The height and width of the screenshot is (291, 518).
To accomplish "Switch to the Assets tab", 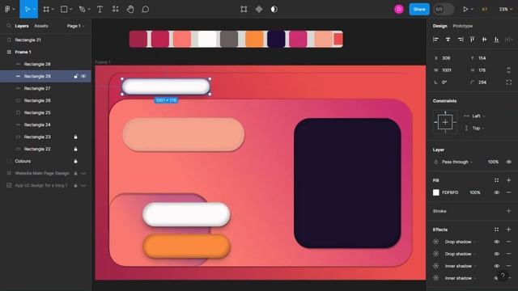I will pyautogui.click(x=41, y=26).
